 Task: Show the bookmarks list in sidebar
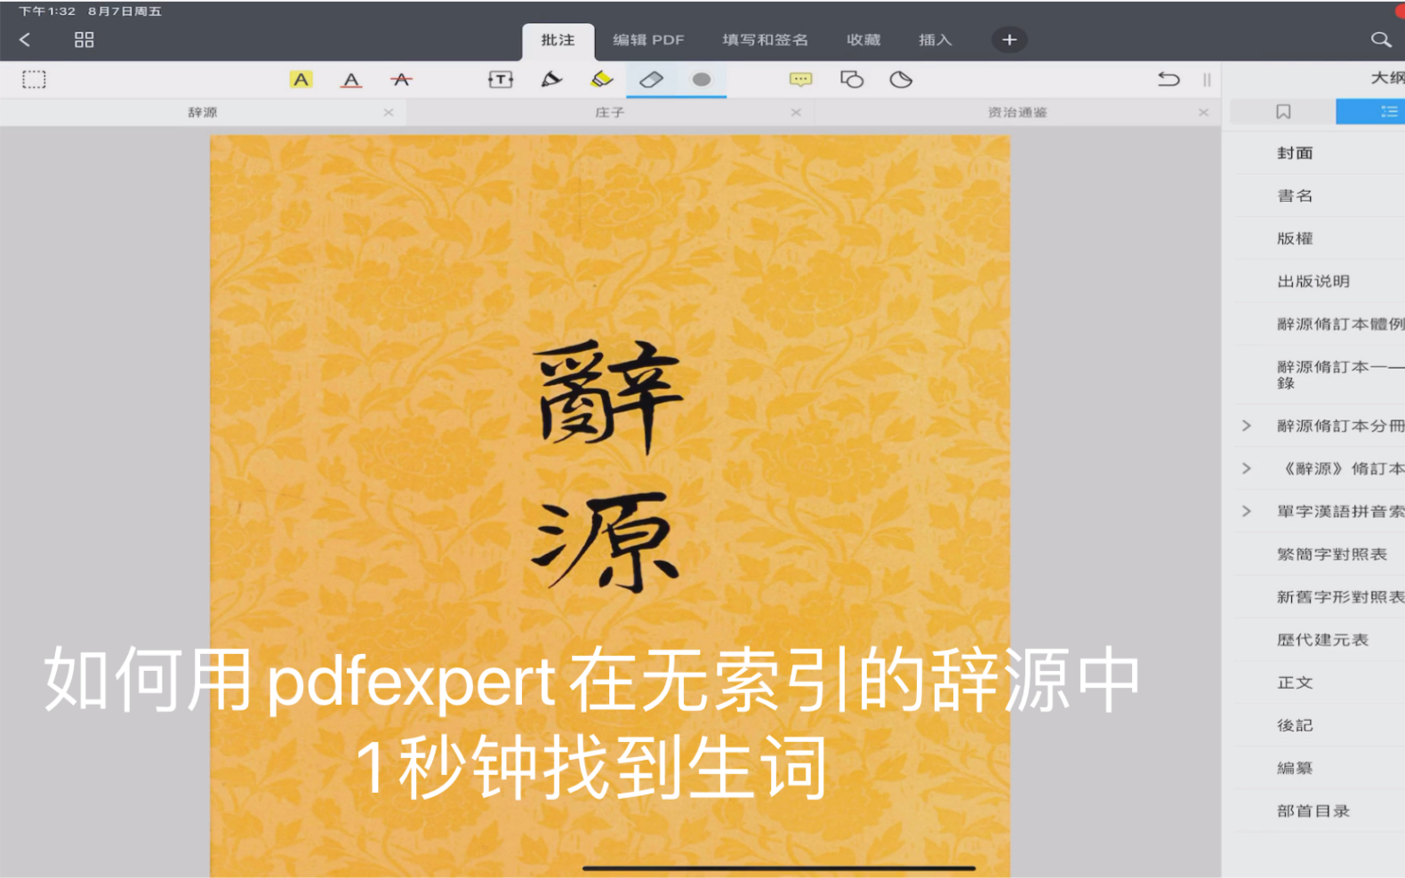(x=1283, y=111)
